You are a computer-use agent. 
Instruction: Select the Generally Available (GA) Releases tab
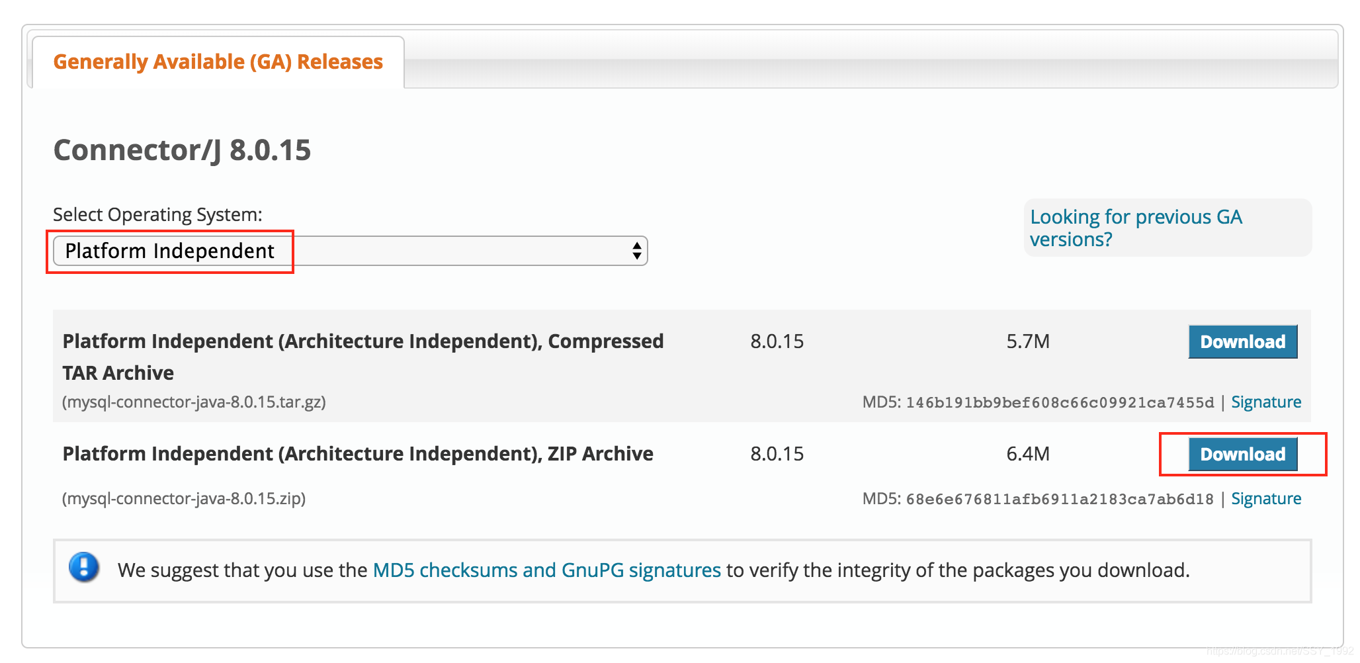pos(218,62)
